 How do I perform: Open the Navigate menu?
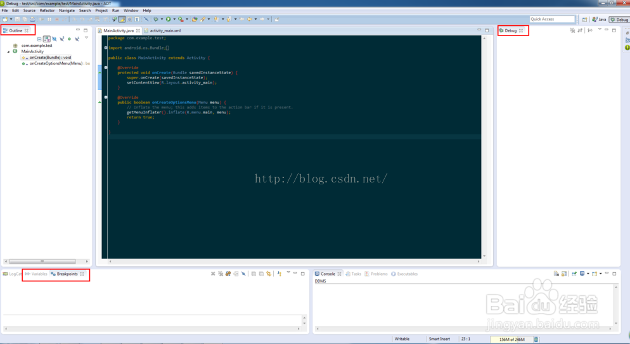pos(67,10)
